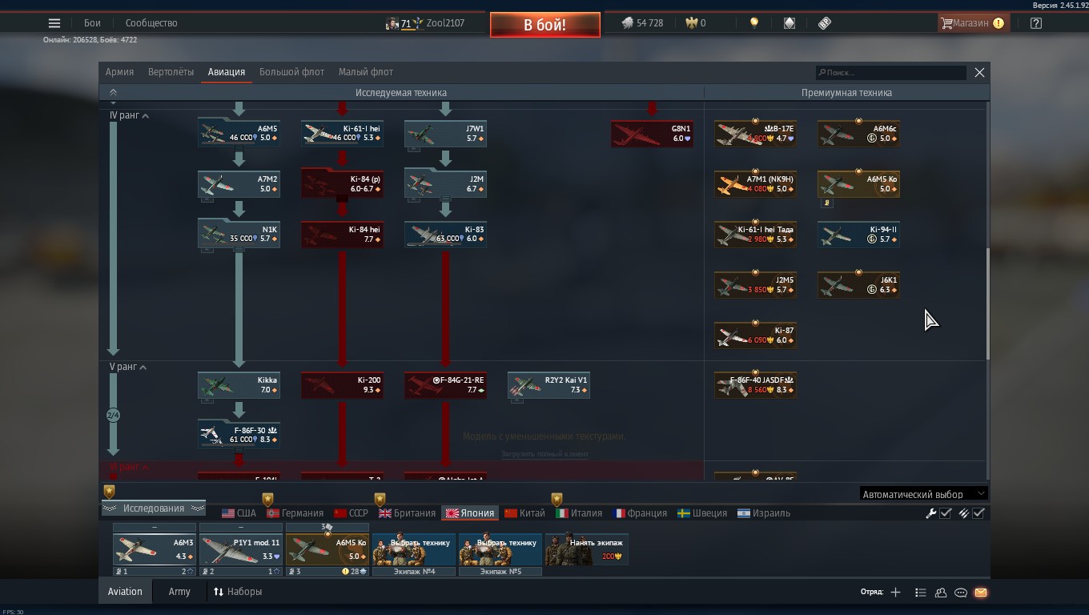The width and height of the screenshot is (1089, 615).
Task: Open player profile Zool2107
Action: click(425, 23)
